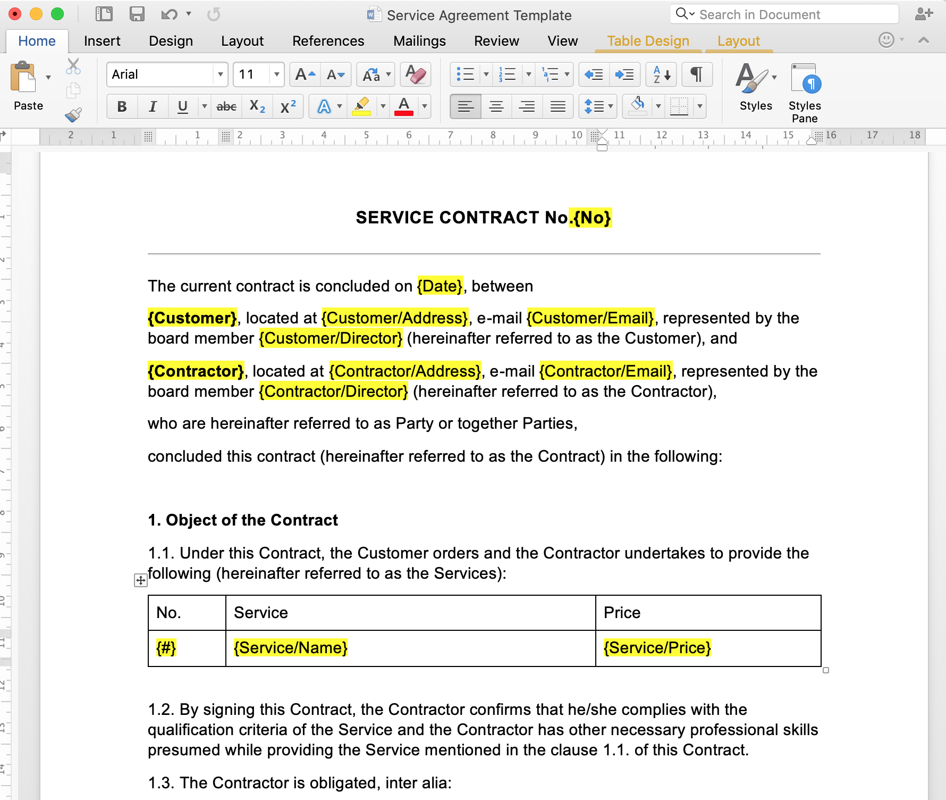The height and width of the screenshot is (800, 946).
Task: Click the Increase Font Size icon
Action: point(305,74)
